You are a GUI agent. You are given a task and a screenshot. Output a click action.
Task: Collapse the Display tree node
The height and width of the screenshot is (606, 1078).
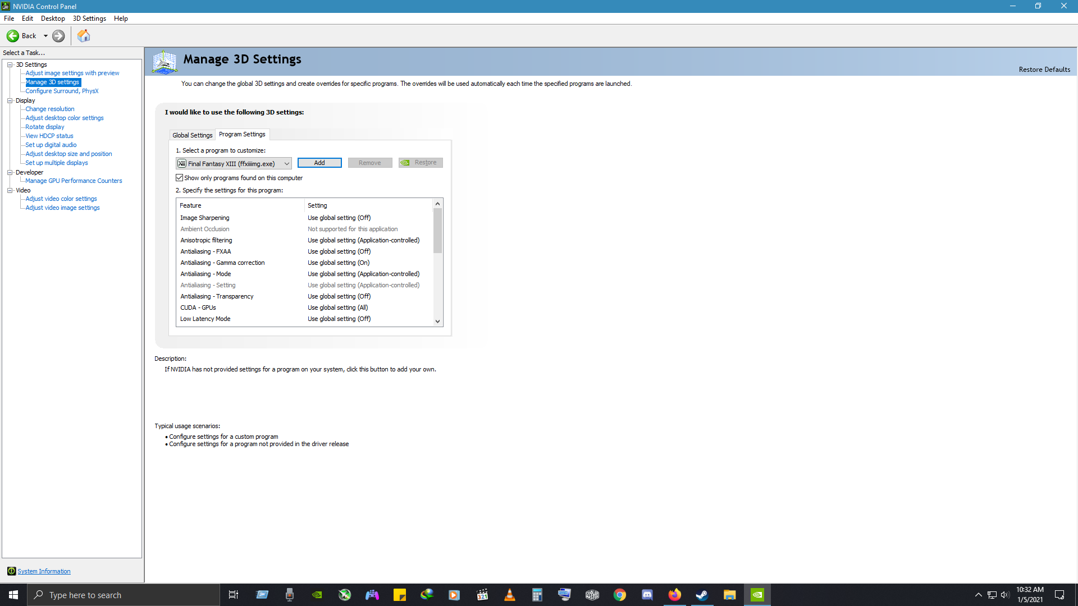click(10, 100)
